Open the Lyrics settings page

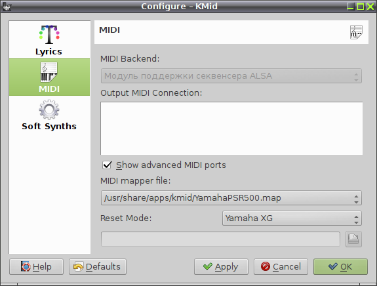pos(49,40)
